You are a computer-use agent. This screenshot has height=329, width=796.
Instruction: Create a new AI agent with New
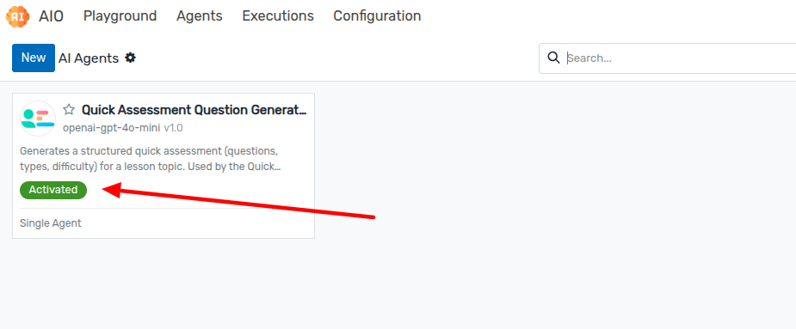34,58
